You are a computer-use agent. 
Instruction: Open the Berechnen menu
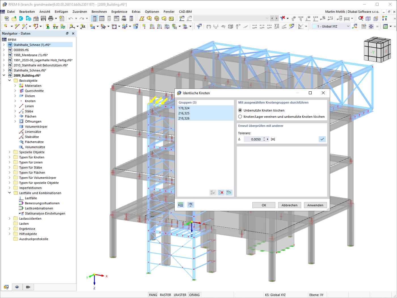click(x=99, y=12)
